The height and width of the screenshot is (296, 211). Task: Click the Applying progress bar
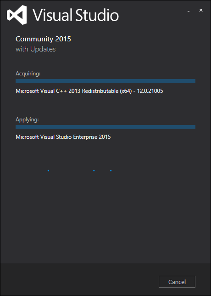[x=105, y=127]
